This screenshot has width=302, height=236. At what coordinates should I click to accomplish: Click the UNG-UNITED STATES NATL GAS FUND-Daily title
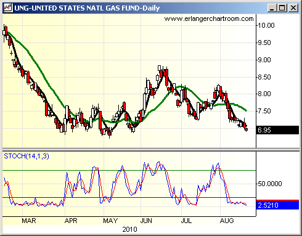(x=87, y=8)
